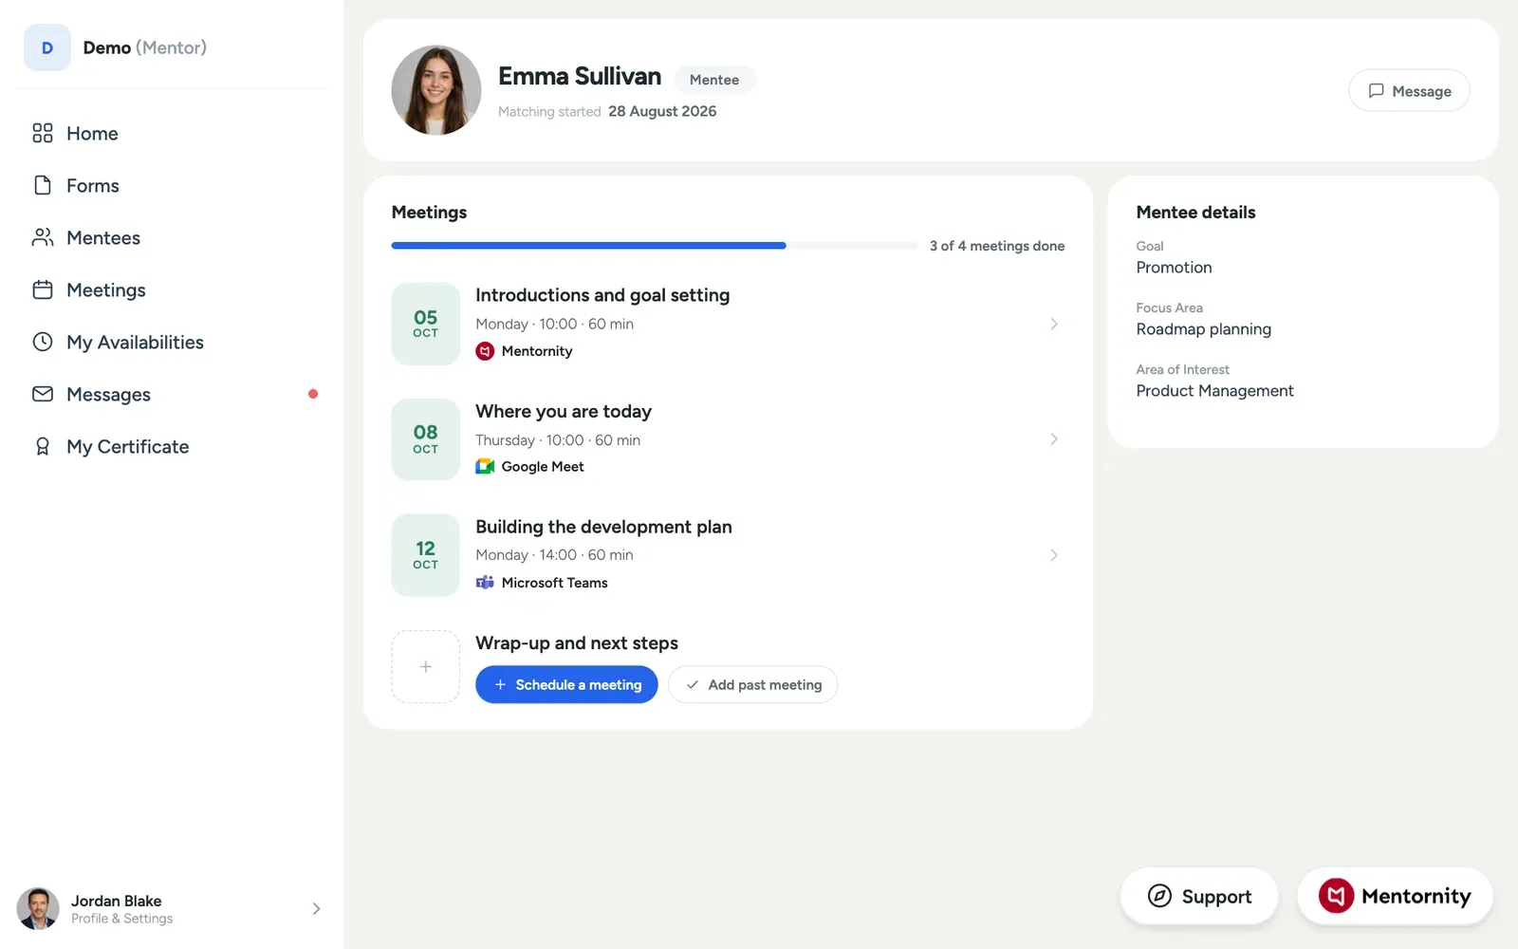Click the Support button
Screen dimensions: 1518x949
click(1199, 896)
